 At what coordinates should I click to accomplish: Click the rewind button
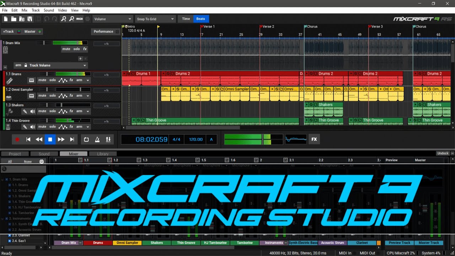[39, 139]
